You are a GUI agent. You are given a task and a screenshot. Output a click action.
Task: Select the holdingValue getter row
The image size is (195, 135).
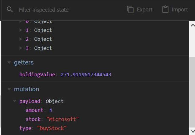coord(37,74)
